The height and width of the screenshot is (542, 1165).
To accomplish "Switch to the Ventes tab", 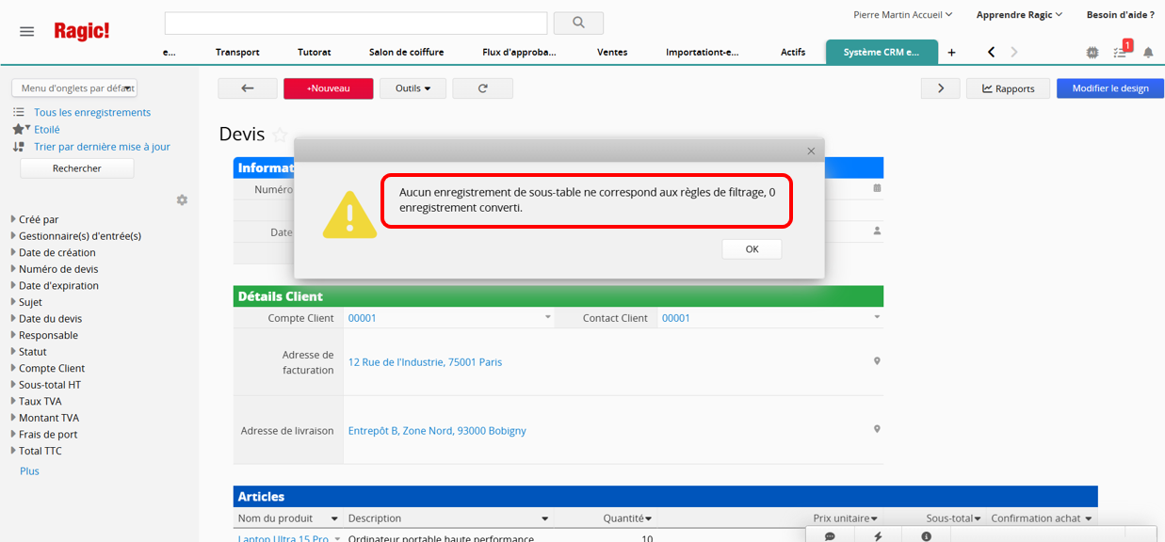I will pos(612,53).
